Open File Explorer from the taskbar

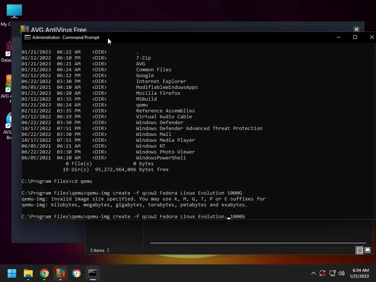click(x=28, y=273)
